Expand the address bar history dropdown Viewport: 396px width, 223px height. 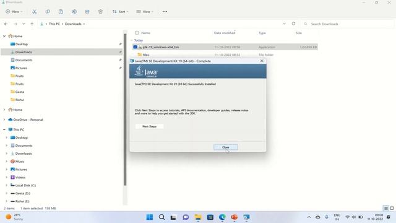click(284, 24)
